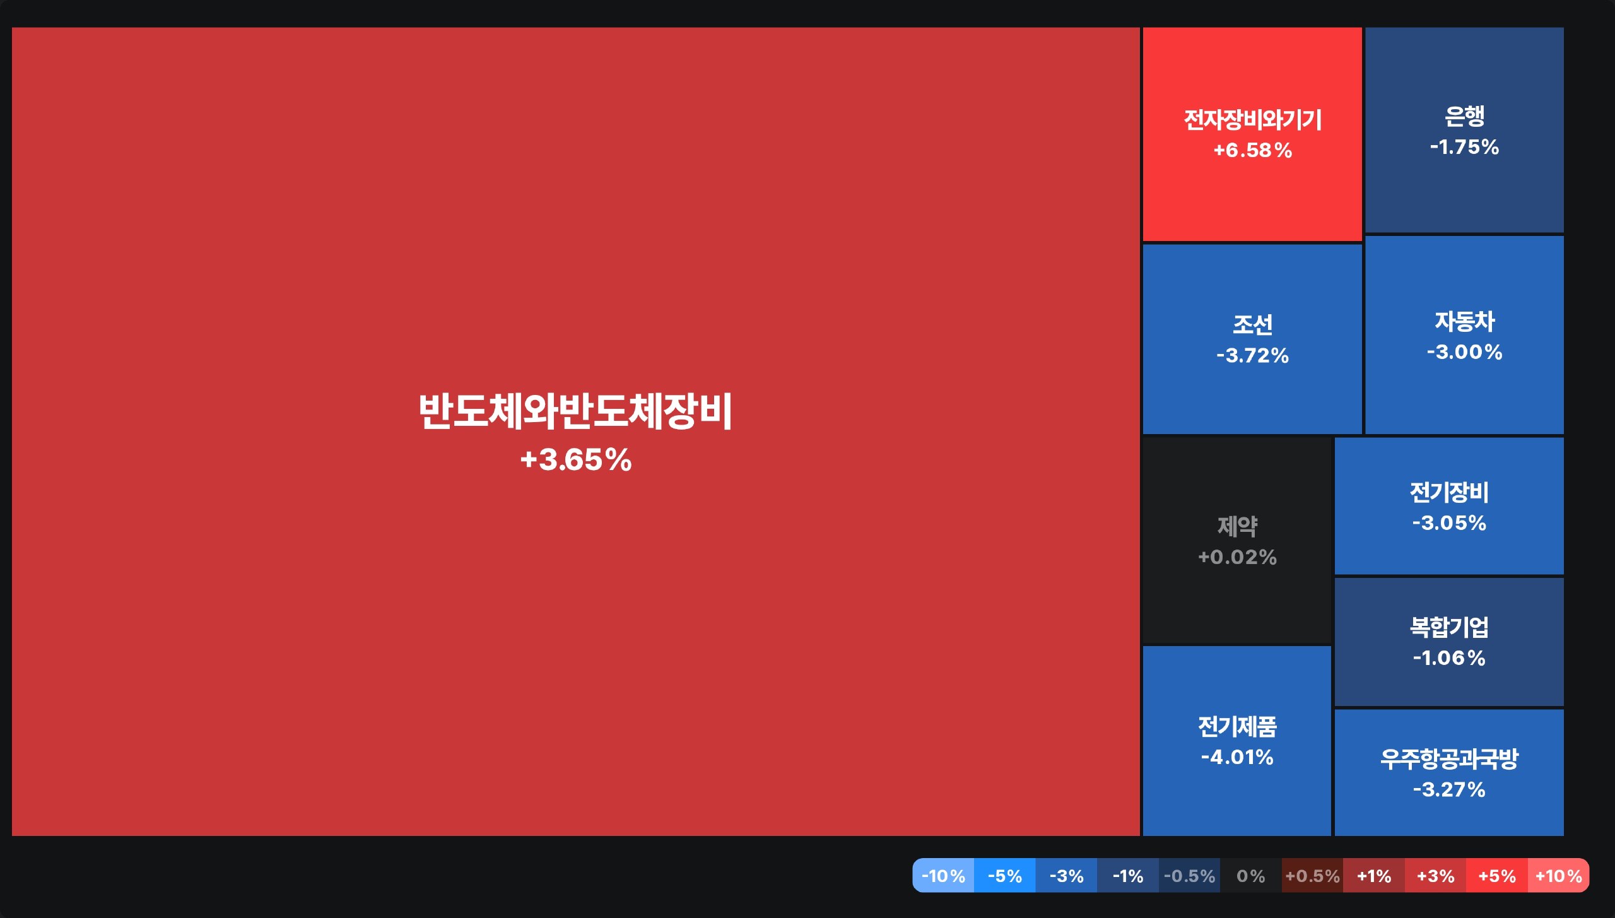Click the +3.65% value text
The image size is (1615, 918).
tap(575, 459)
